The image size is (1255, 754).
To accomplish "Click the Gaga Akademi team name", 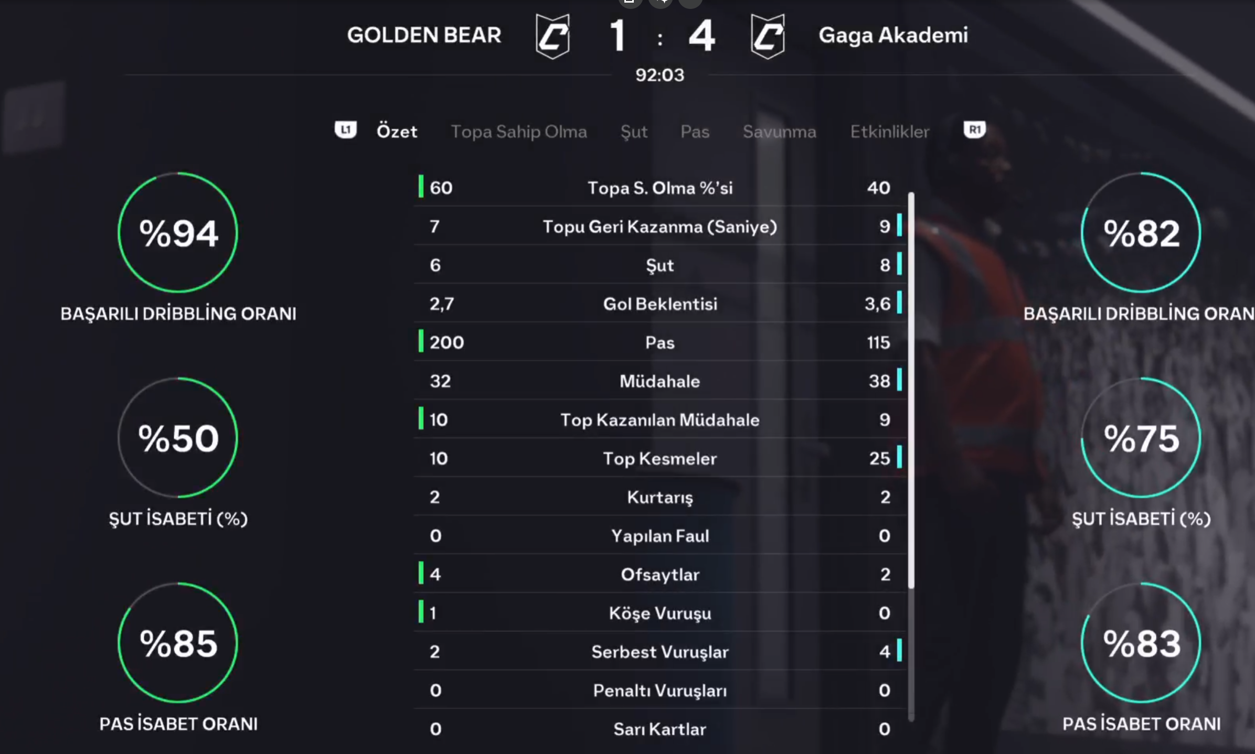I will tap(893, 35).
